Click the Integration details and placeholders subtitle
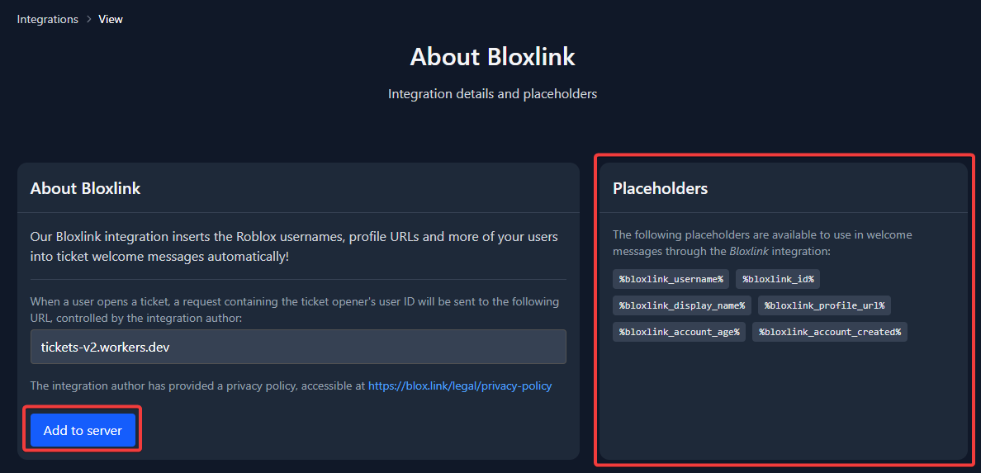This screenshot has width=981, height=473. [492, 94]
